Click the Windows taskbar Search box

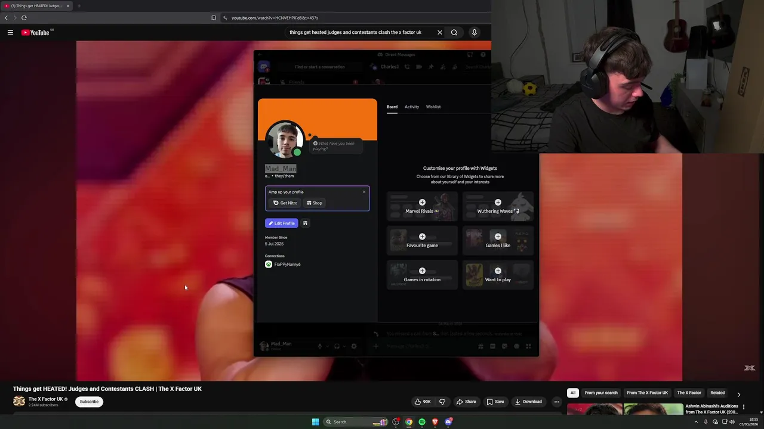pos(356,422)
